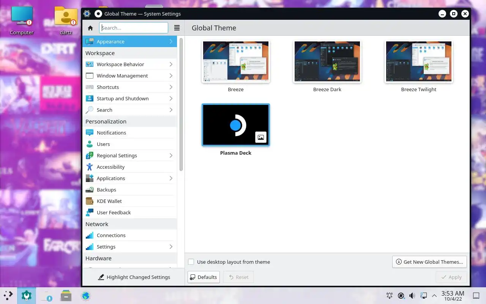Show hidden tray icons arrow
Image resolution: width=486 pixels, height=304 pixels.
[434, 295]
